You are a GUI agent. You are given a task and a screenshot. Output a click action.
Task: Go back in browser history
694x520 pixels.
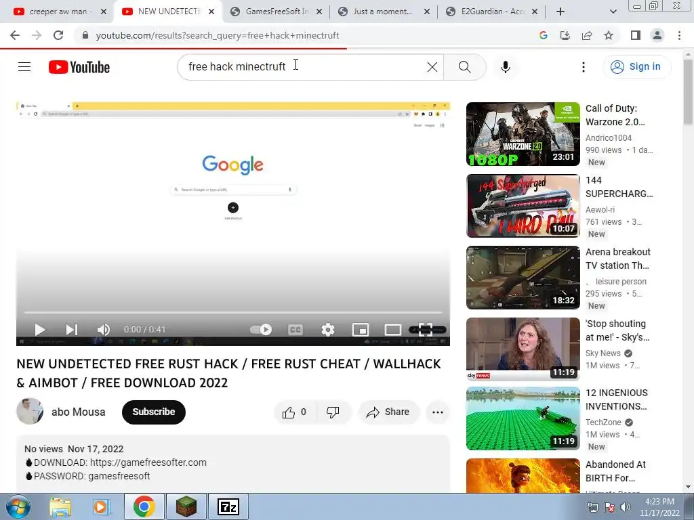pyautogui.click(x=15, y=35)
